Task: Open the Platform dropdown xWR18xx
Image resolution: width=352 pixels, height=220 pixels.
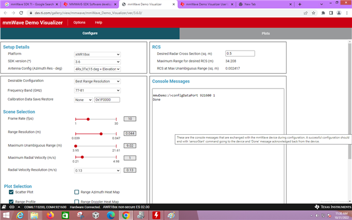Action: (97, 54)
